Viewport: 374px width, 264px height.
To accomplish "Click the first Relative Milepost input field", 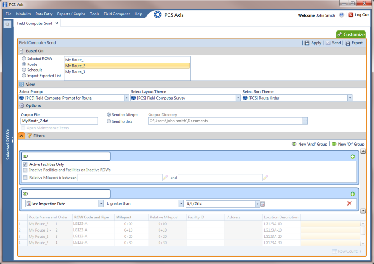I will click(x=120, y=178).
